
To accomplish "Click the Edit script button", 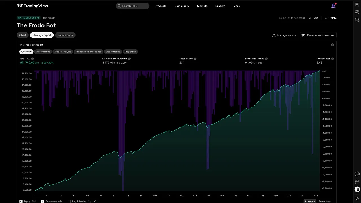I will 313,18.
